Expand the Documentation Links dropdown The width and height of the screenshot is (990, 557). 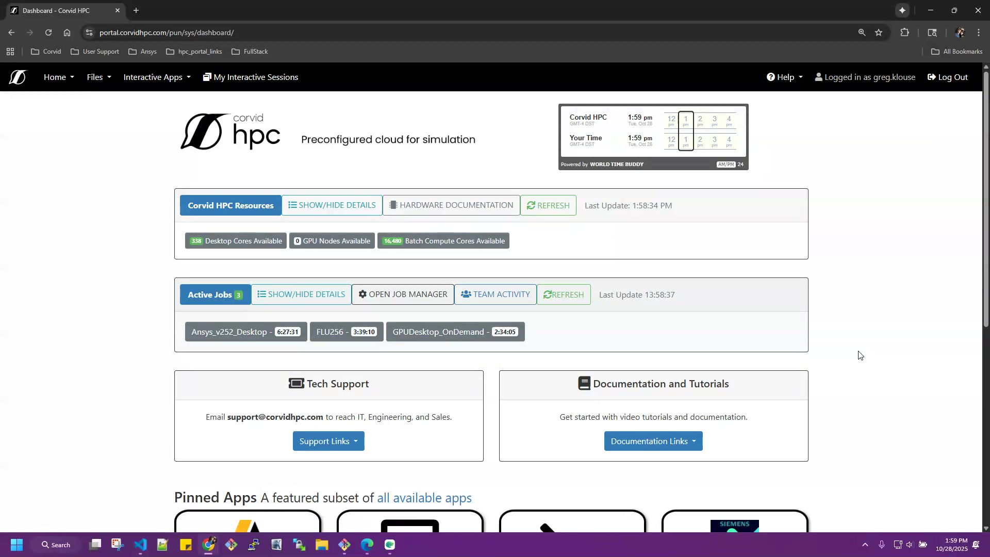pos(653,441)
